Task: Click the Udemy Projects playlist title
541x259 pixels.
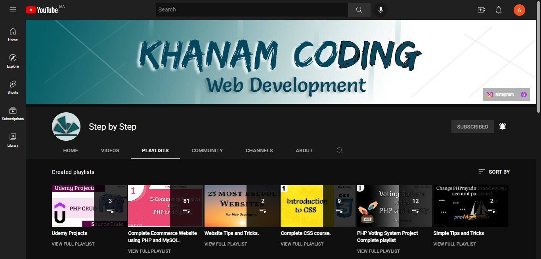Action: (69, 233)
